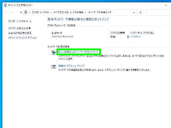Open コントロール パネル ホーム link
171x128 pixels.
[x=20, y=21]
